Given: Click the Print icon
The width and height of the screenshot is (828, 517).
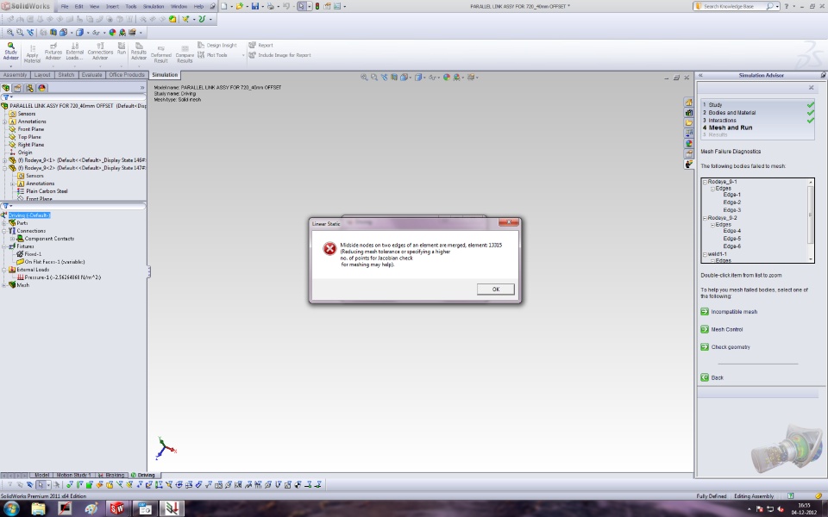Looking at the screenshot, I should pyautogui.click(x=270, y=6).
